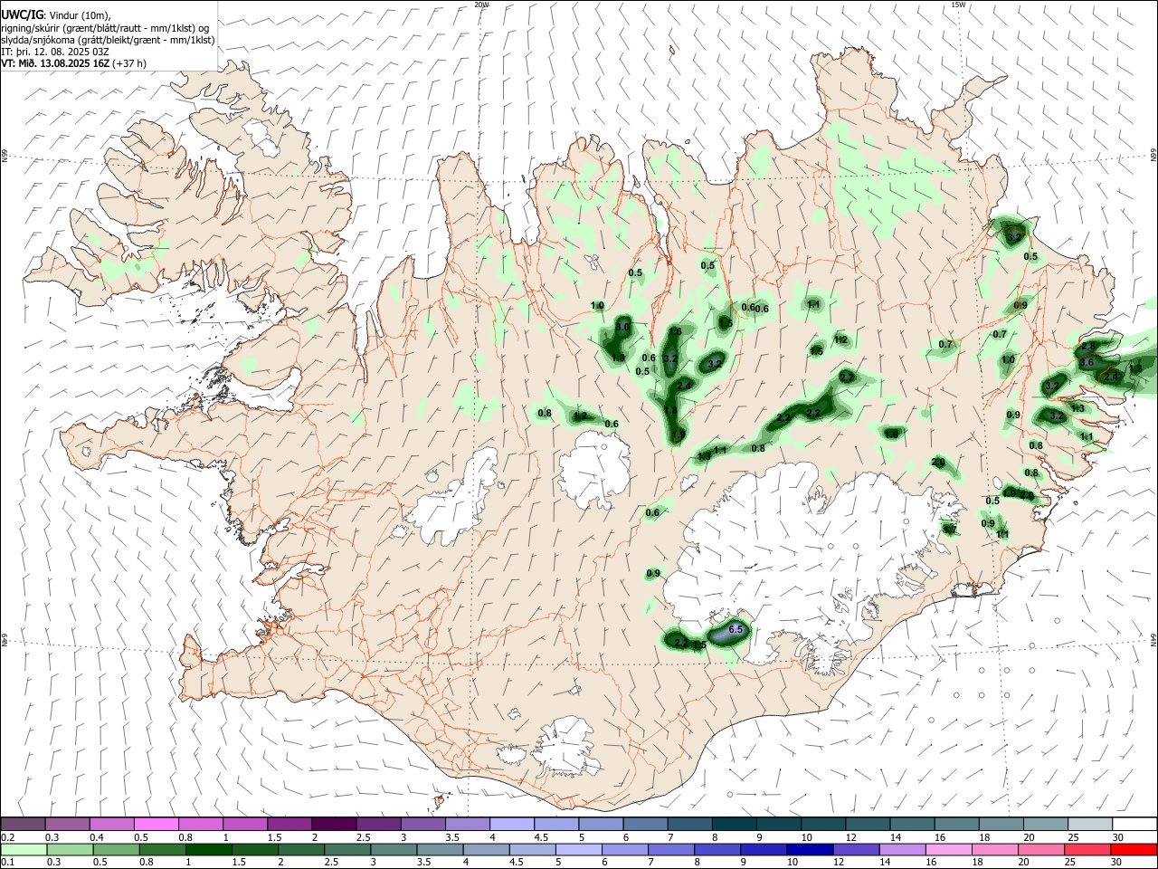Select upper legend swatch between 1 and 1.5
This screenshot has height=869, width=1158.
pyautogui.click(x=244, y=825)
